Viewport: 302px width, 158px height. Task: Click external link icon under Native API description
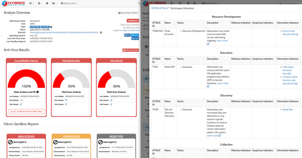[x=208, y=87]
